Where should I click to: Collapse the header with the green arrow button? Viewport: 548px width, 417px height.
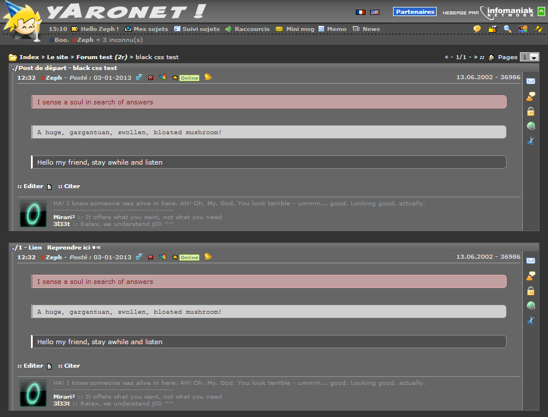tap(541, 11)
